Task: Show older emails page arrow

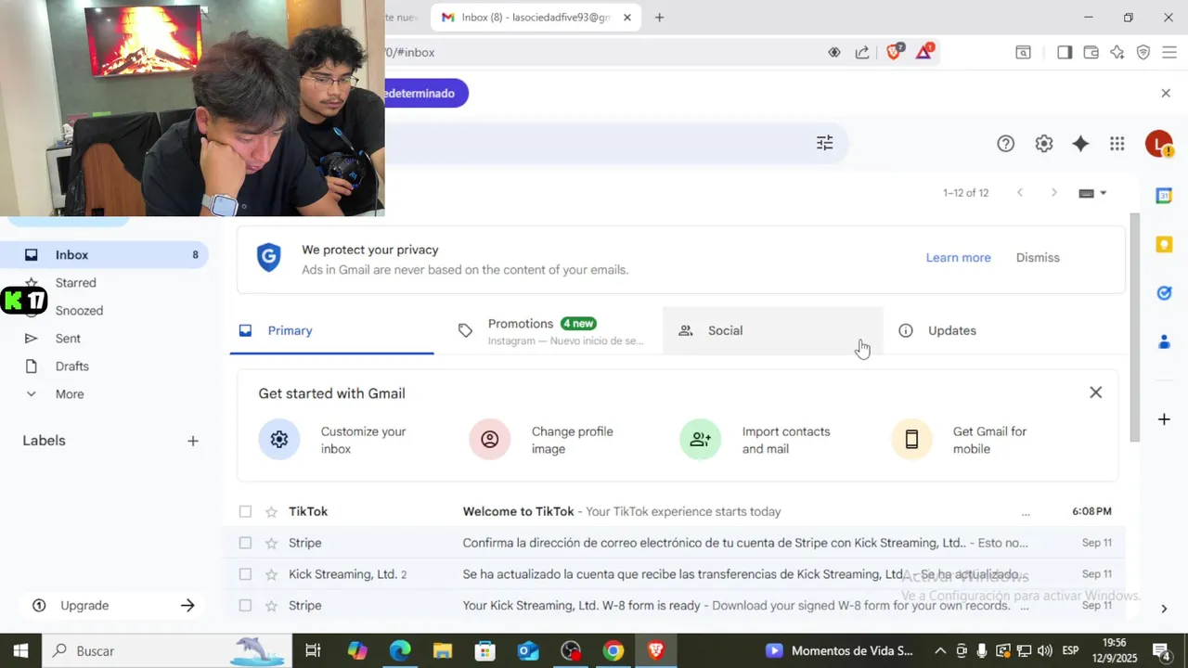Action: 1053,193
